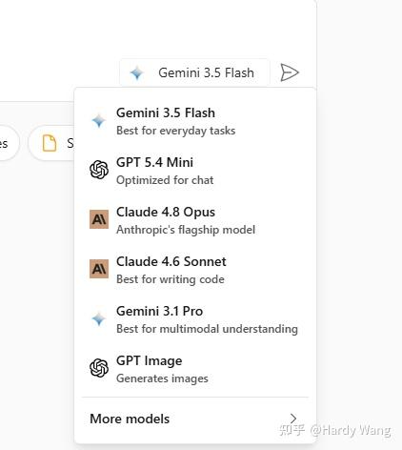
Task: Select Gemini 3.5 Flash from the list
Action: coord(195,121)
